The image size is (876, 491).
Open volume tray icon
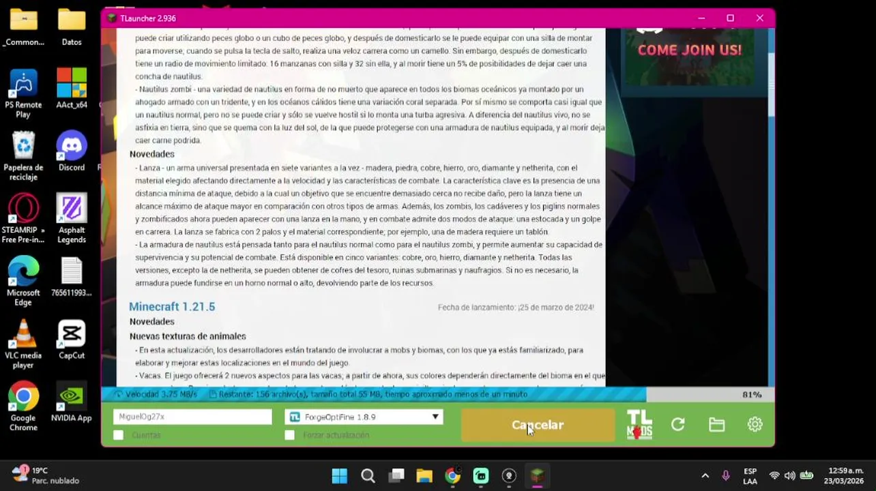[x=790, y=475]
